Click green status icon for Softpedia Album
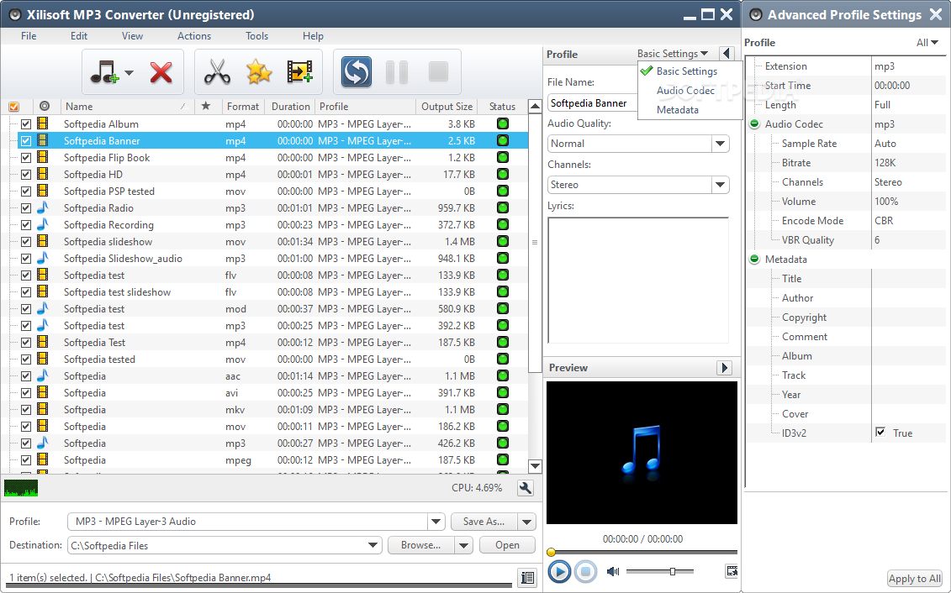The image size is (951, 593). (502, 123)
